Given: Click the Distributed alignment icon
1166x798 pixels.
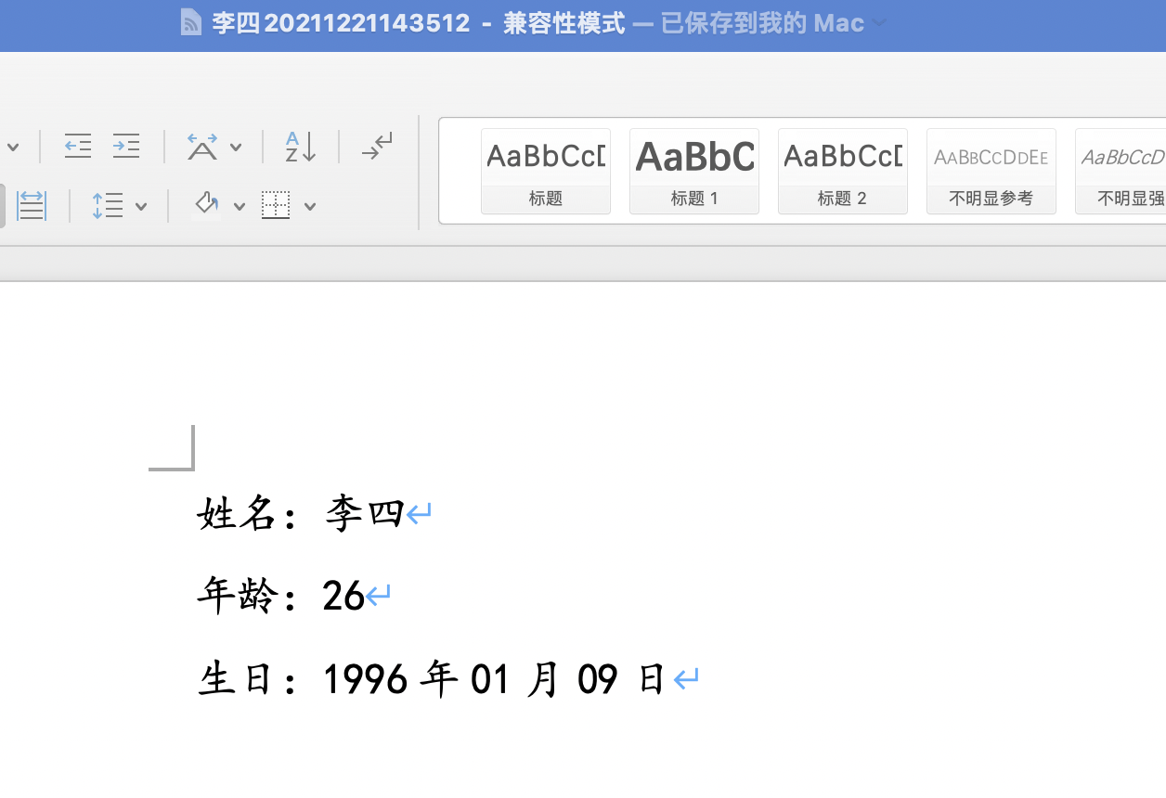Looking at the screenshot, I should point(32,206).
